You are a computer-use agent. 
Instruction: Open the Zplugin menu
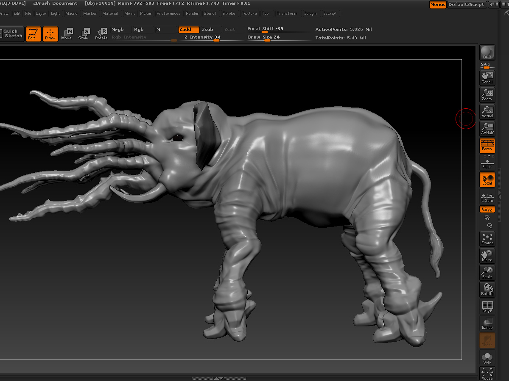tap(310, 14)
